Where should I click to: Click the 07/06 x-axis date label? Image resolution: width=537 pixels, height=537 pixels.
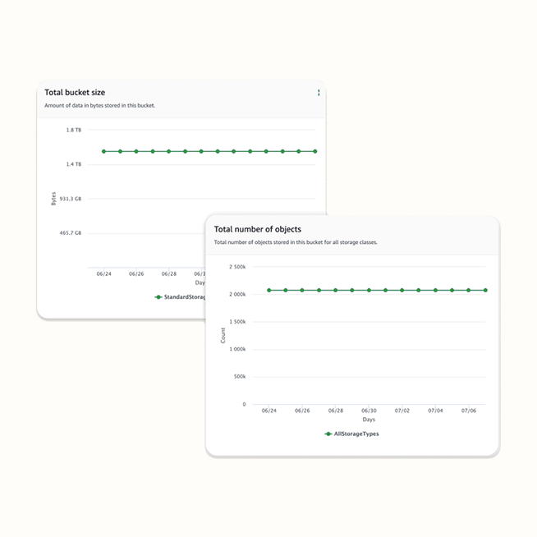click(469, 410)
